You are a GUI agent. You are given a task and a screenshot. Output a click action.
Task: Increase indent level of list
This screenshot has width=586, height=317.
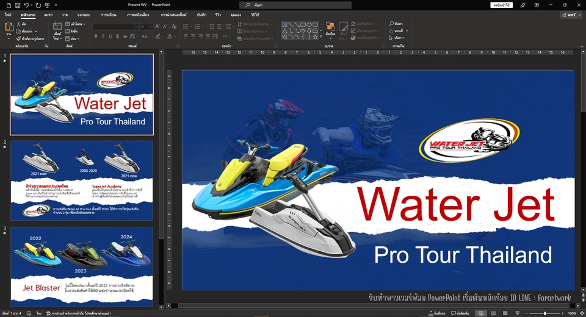pos(219,26)
